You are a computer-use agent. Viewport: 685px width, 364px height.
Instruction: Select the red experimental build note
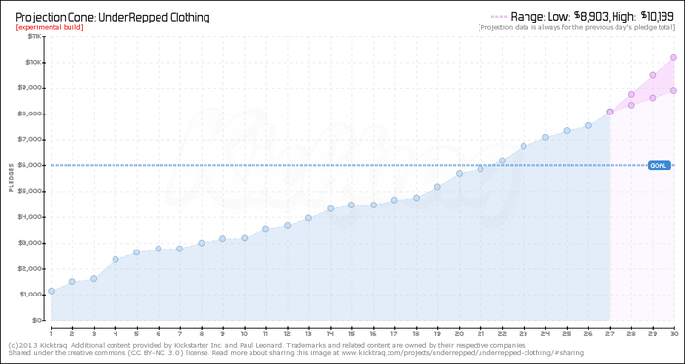[49, 27]
